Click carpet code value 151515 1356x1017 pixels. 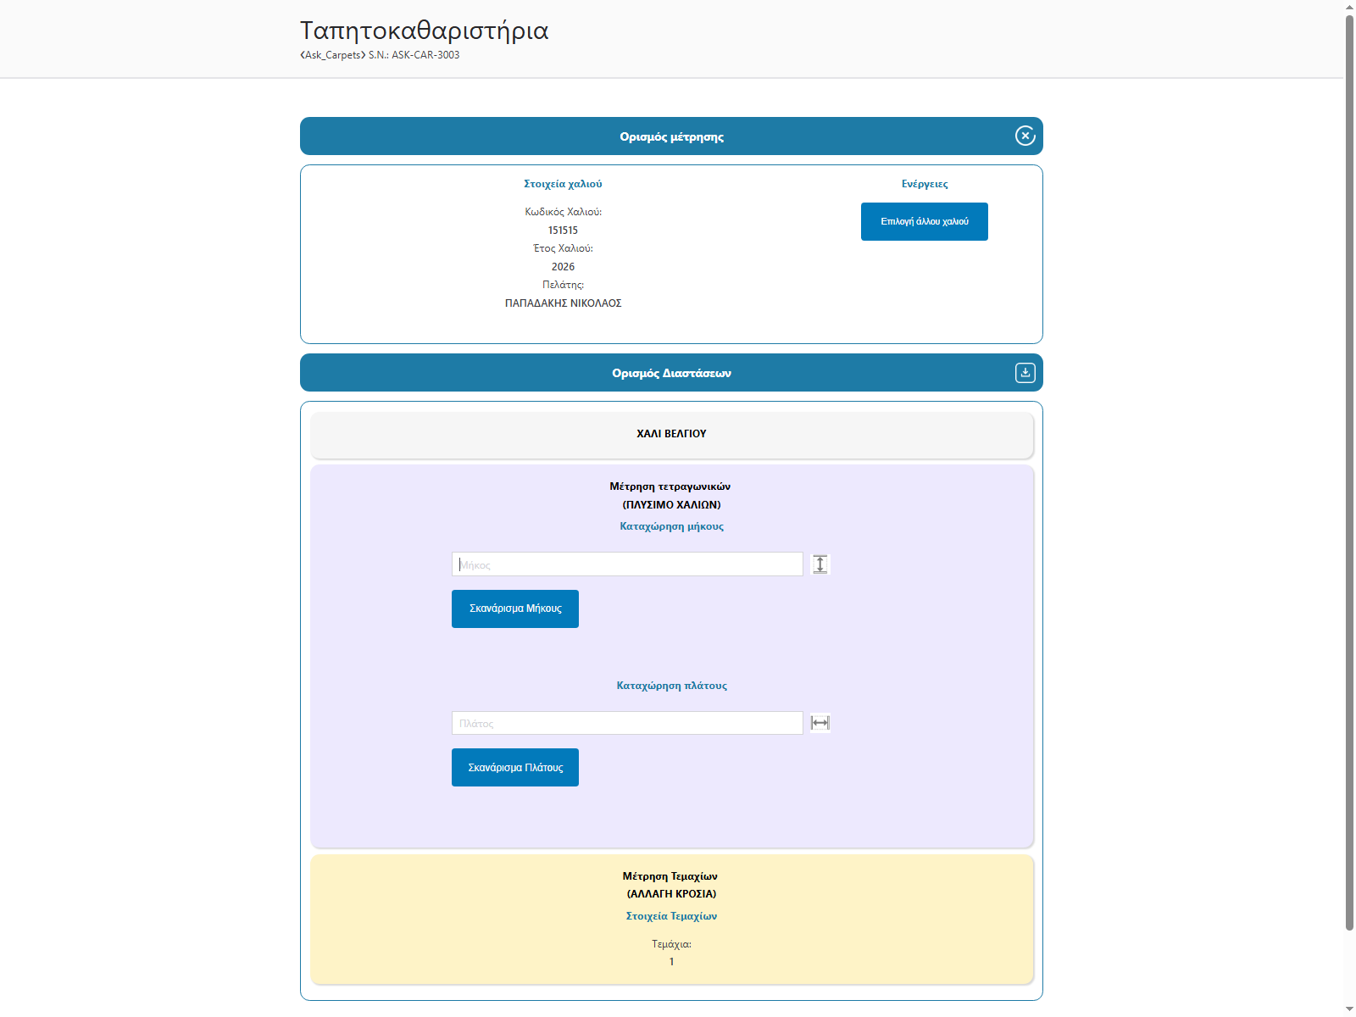564,231
